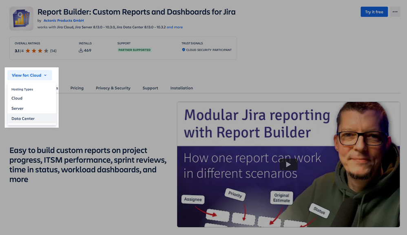This screenshot has width=407, height=235.
Task: Choose Data Center hosting type
Action: pyautogui.click(x=32, y=119)
